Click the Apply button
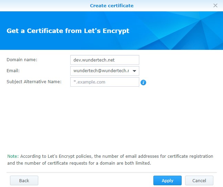Viewport: 223px width, 187px height. click(168, 180)
